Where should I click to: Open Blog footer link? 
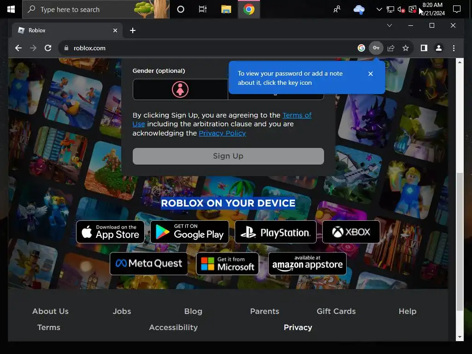pos(193,311)
